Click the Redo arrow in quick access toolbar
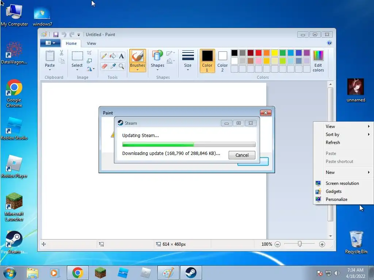Viewport: 374px width, 280px height. (x=72, y=35)
